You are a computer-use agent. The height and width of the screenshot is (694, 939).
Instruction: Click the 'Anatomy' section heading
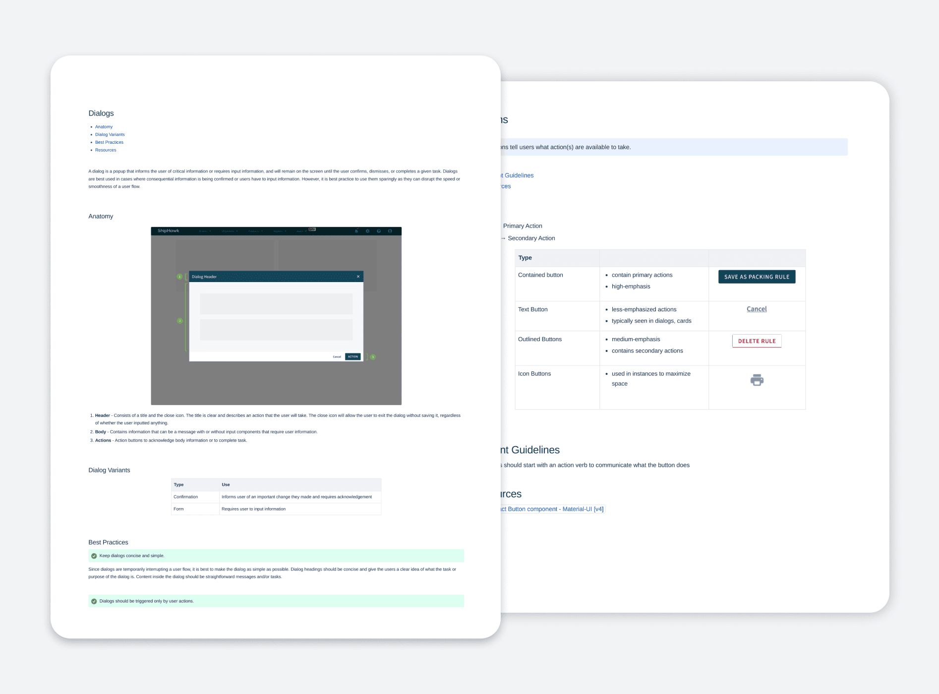tap(101, 216)
